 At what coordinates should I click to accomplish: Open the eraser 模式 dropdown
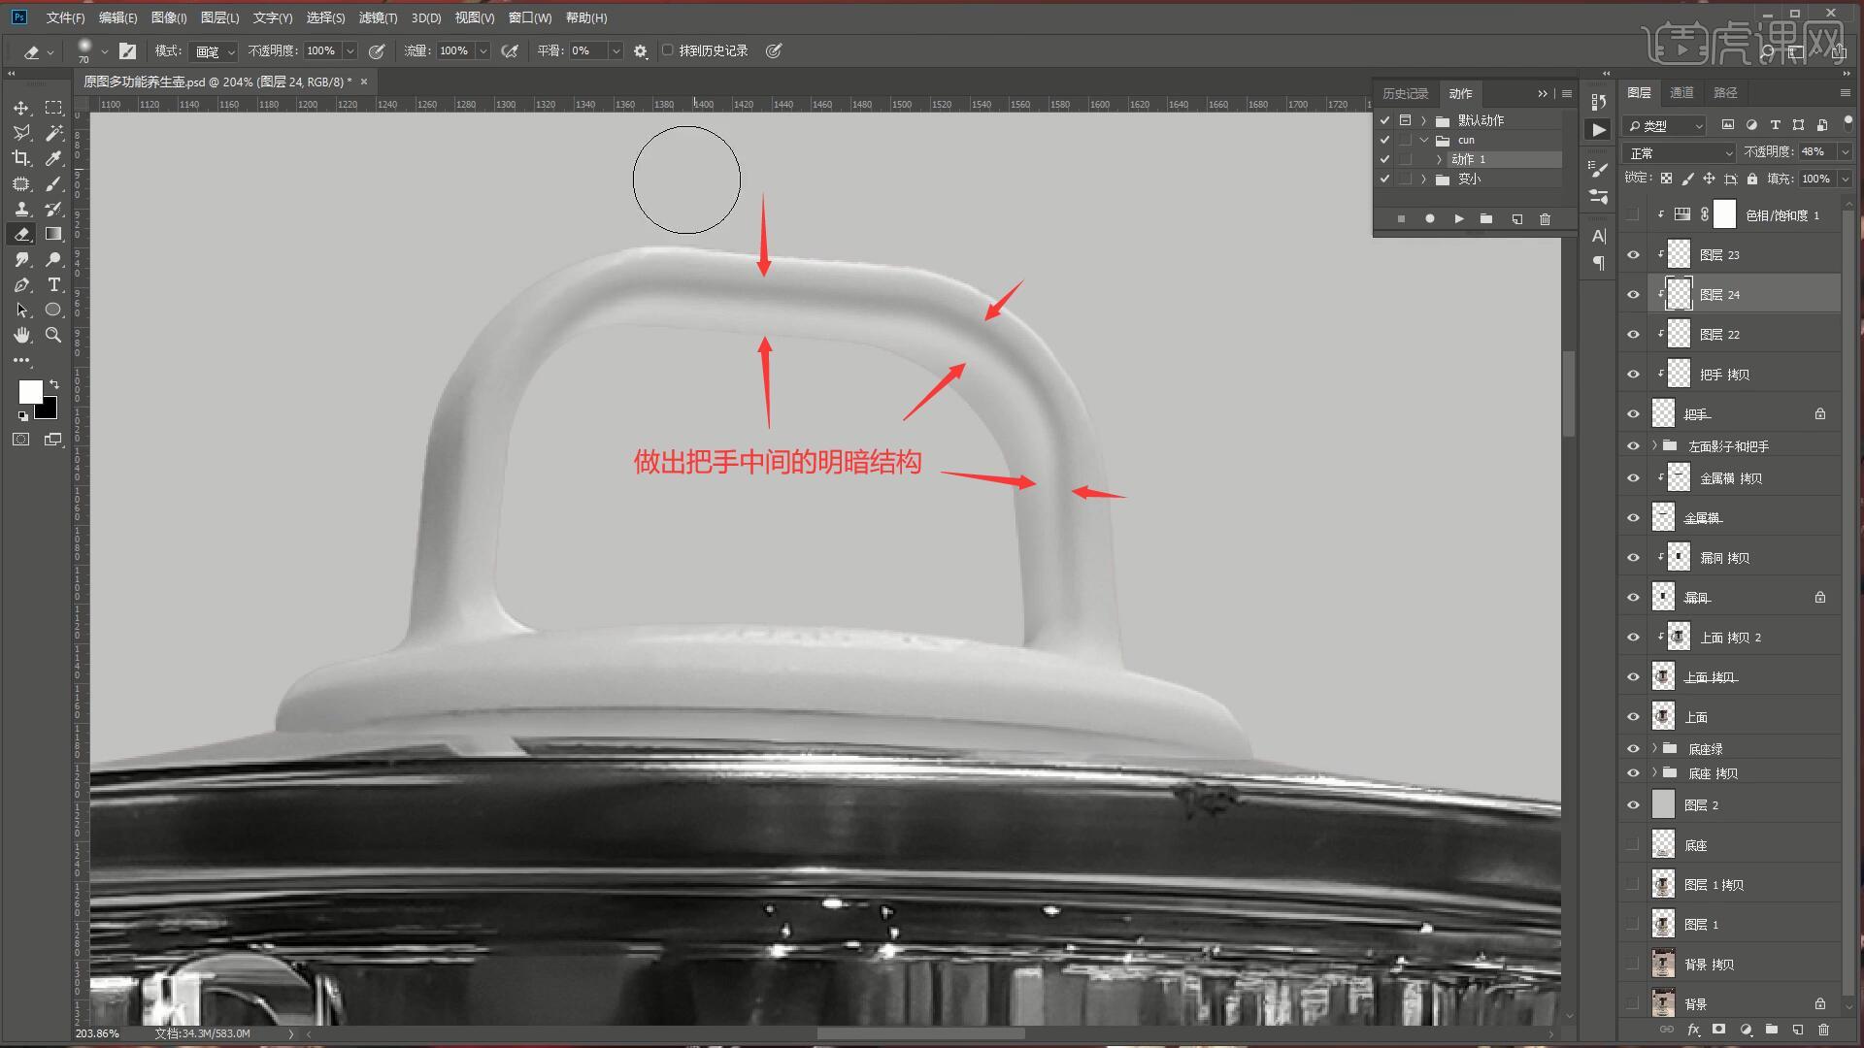click(214, 51)
